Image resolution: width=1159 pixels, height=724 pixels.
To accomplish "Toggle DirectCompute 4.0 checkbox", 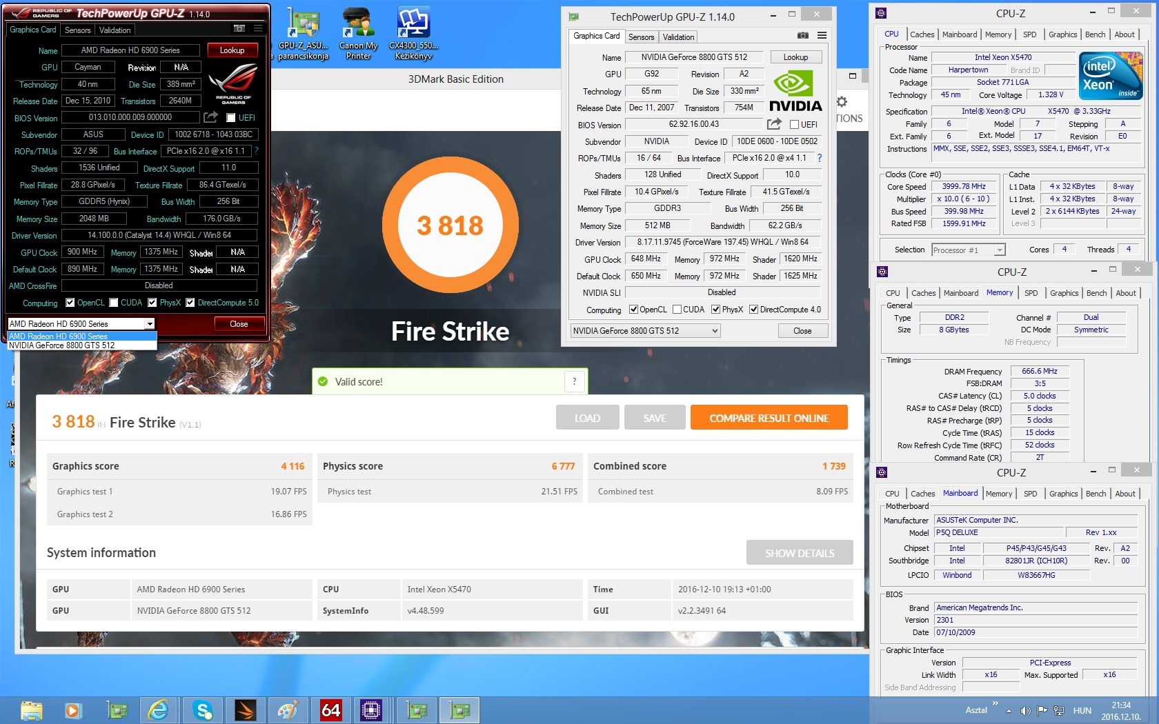I will click(753, 310).
